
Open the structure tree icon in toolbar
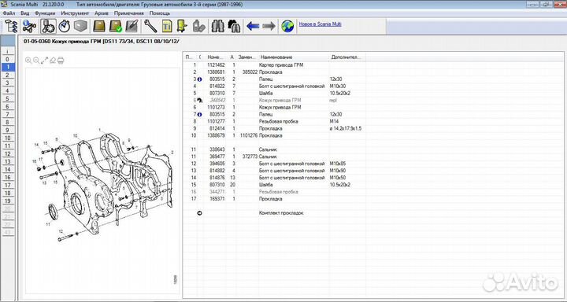11,26
